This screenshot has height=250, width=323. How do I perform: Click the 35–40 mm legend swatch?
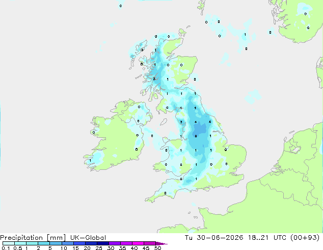click(x=126, y=243)
